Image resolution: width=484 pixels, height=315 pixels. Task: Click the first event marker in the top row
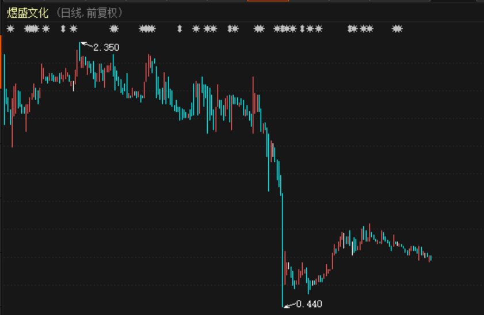(10, 29)
